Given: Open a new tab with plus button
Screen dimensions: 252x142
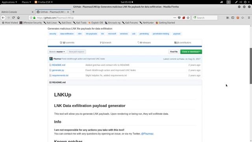Looking at the screenshot, I should point(73,12).
